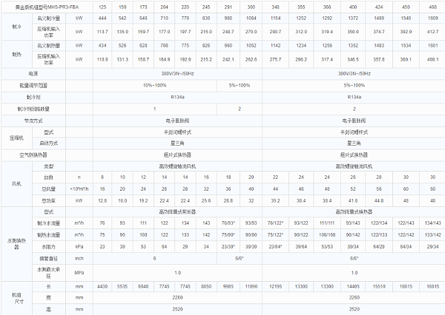Click cooling capacity value 1084
This screenshot has width=445, height=315.
pos(251,18)
